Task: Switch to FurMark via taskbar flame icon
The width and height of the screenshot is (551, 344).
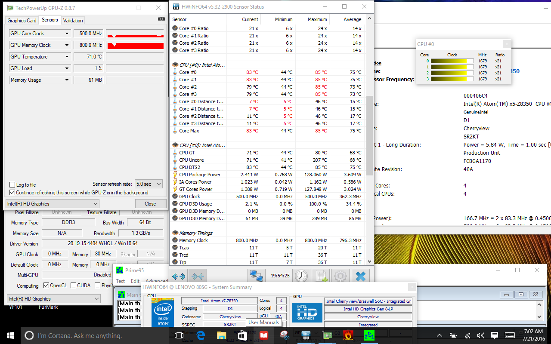Action: tap(348, 335)
